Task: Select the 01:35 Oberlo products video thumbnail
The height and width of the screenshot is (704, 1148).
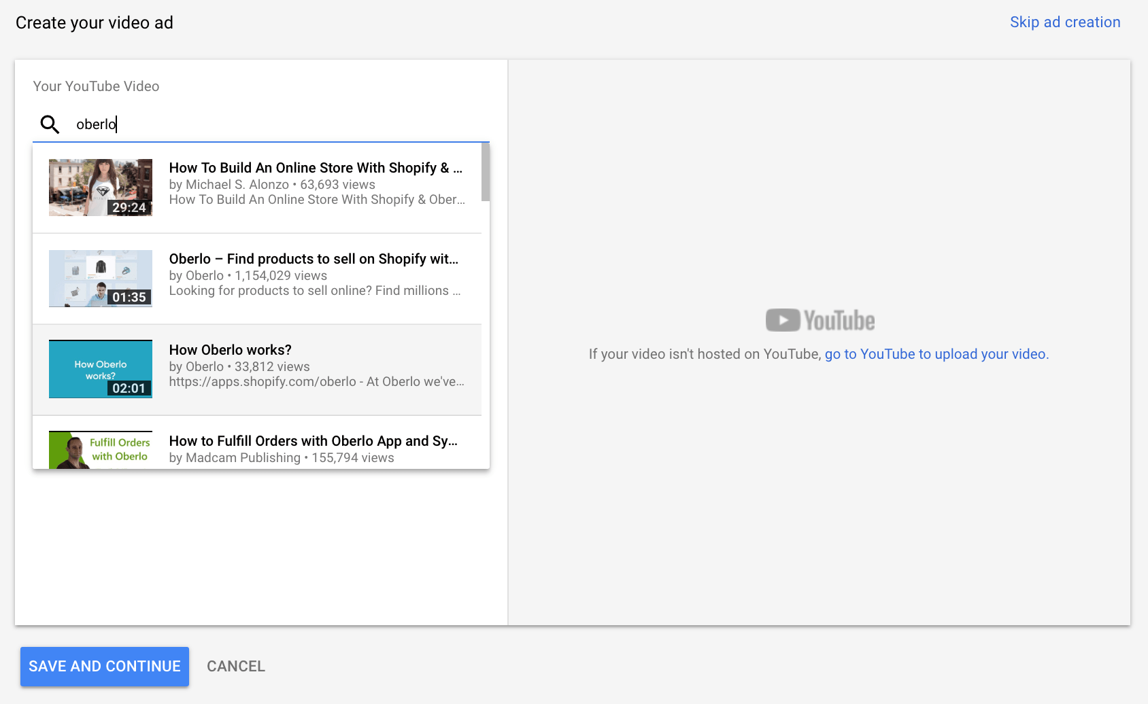Action: [x=101, y=279]
